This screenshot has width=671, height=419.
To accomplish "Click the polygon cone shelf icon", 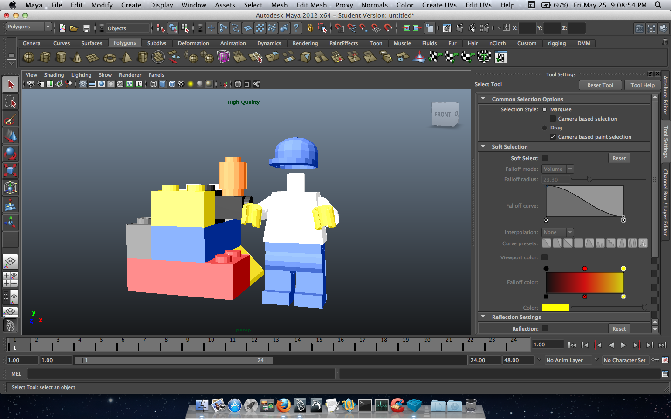I will (x=77, y=58).
